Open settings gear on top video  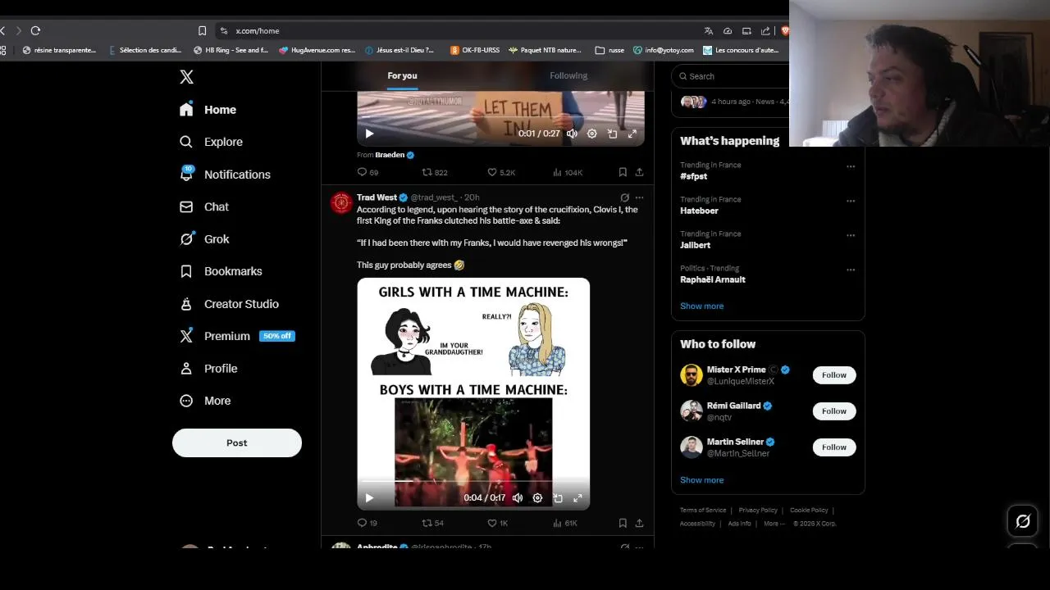[x=591, y=134]
